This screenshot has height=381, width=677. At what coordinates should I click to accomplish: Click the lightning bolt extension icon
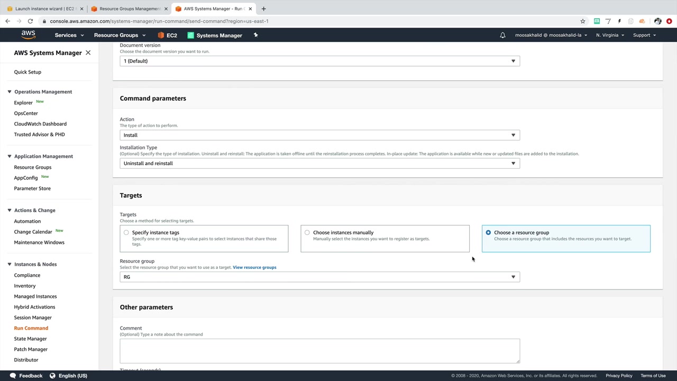619,21
